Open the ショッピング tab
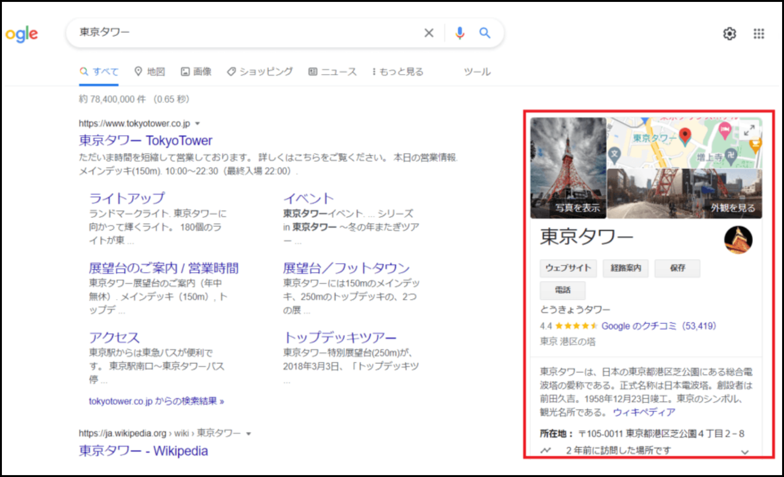 click(x=260, y=72)
